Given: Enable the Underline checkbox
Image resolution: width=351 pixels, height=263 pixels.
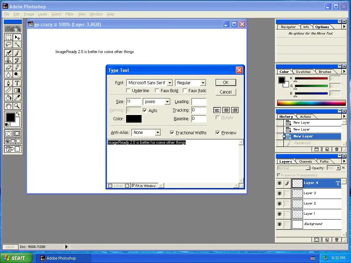Looking at the screenshot, I should (128, 90).
